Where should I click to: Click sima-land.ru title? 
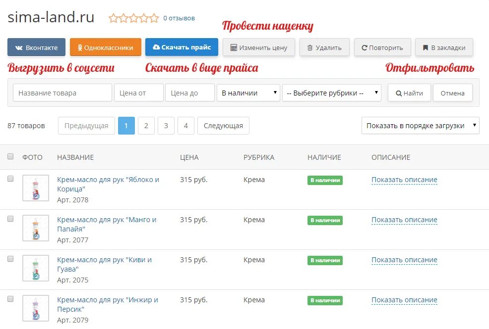coord(51,17)
